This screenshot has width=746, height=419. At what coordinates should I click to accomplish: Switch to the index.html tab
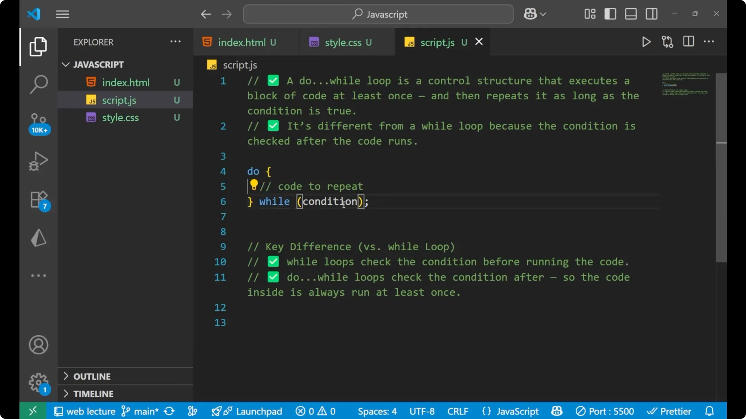coord(241,42)
